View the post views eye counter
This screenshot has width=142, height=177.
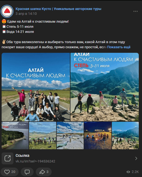133,172
